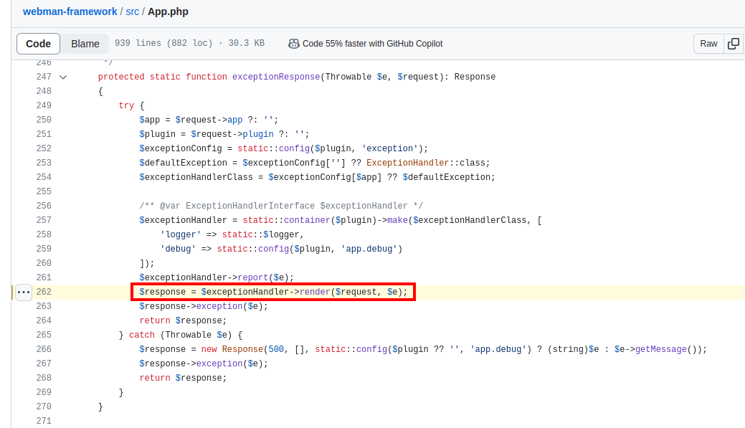This screenshot has width=745, height=428.
Task: Click the ExceptionHandler class reference on line 253
Action: 408,163
